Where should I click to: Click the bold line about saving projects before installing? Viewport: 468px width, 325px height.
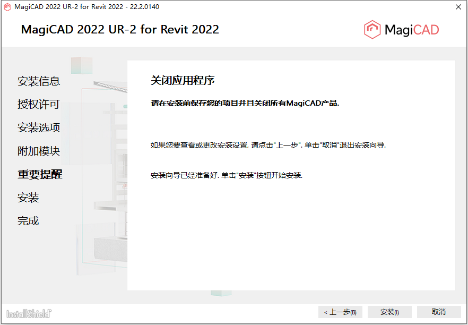245,104
